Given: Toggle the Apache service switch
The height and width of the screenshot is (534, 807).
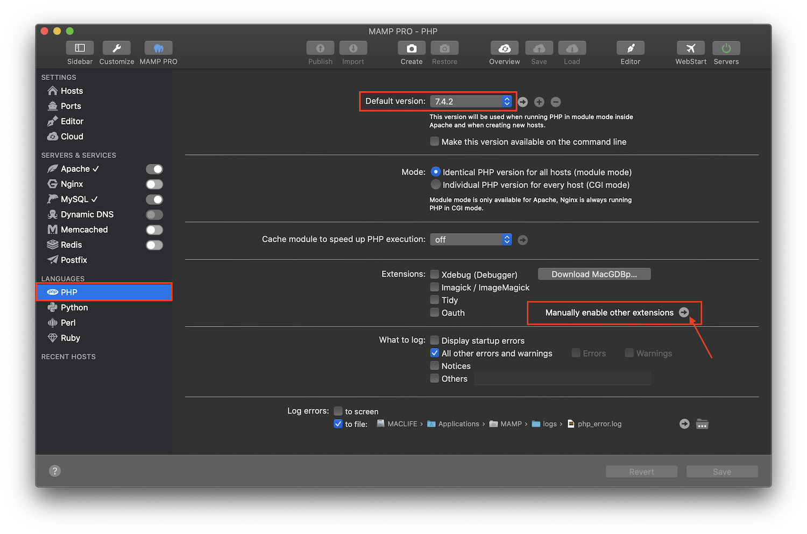Looking at the screenshot, I should [x=154, y=169].
